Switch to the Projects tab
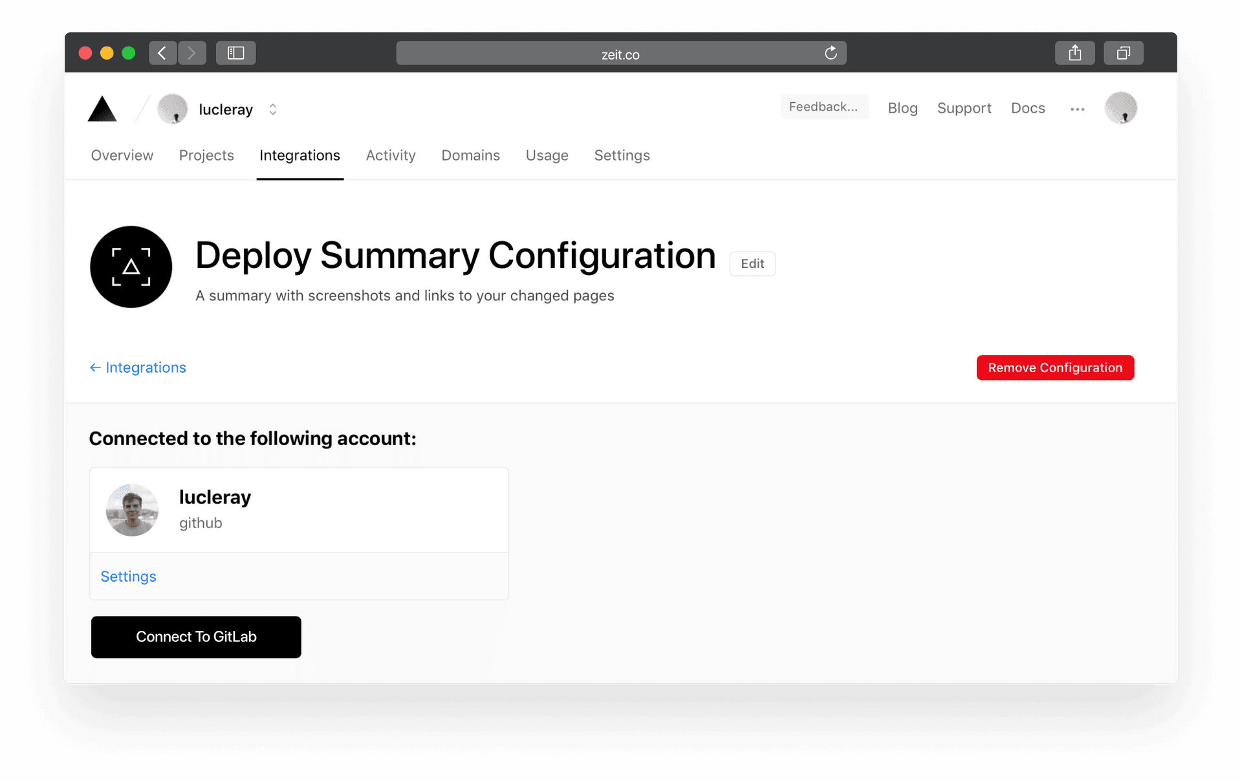The width and height of the screenshot is (1242, 781). click(206, 155)
